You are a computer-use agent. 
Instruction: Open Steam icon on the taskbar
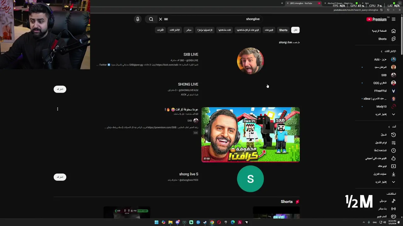(x=205, y=222)
